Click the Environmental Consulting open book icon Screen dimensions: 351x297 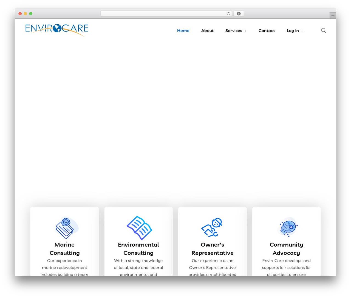pos(139,228)
